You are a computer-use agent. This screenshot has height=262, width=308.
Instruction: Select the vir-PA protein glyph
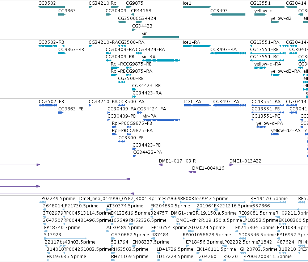(x=161, y=120)
